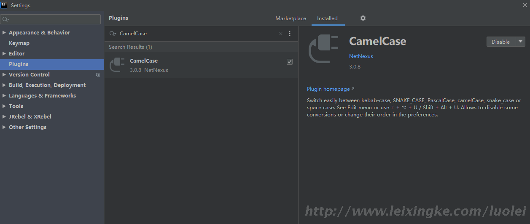This screenshot has height=224, width=530.
Task: Visit the NetNexus vendor link
Action: click(361, 56)
